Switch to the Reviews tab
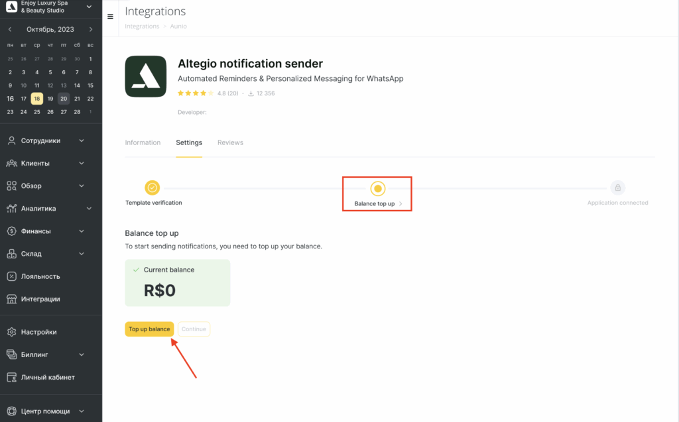 pos(230,142)
